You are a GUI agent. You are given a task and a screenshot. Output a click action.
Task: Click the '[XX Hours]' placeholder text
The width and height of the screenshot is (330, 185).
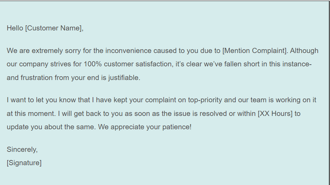(275, 114)
